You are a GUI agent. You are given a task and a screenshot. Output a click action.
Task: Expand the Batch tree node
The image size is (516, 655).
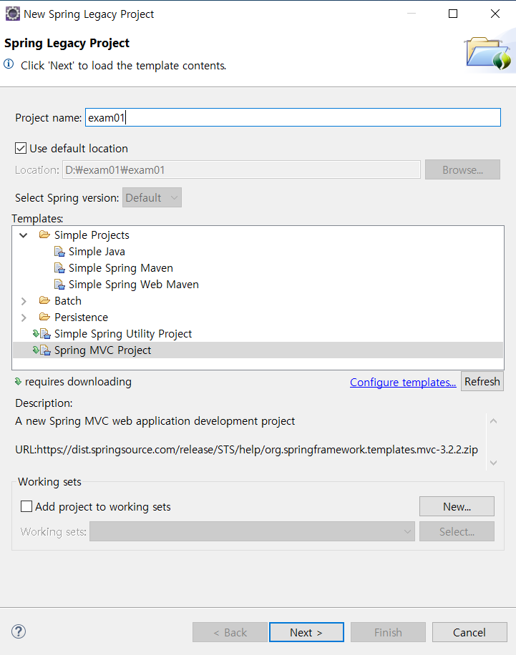click(24, 301)
